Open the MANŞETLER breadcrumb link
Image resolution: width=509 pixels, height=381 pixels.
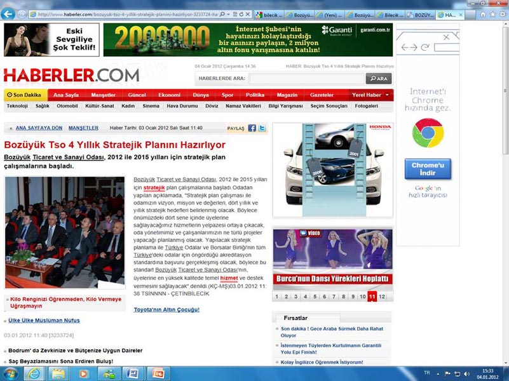point(83,128)
